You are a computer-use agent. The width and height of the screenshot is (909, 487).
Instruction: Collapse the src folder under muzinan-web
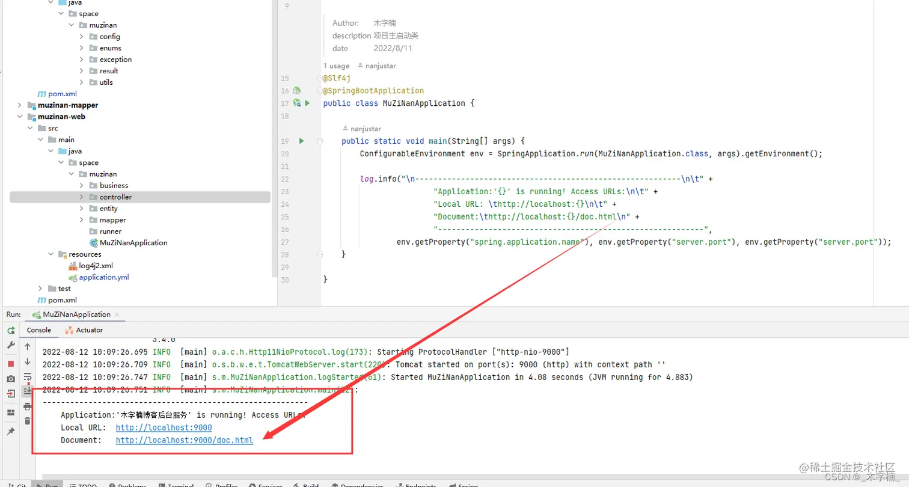pyautogui.click(x=31, y=128)
